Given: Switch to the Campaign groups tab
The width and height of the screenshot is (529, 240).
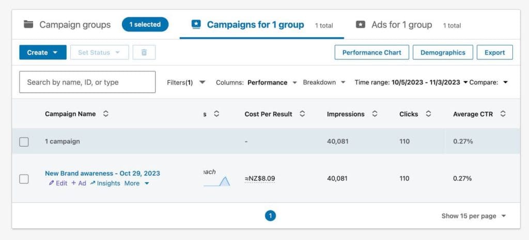Looking at the screenshot, I should pos(67,25).
